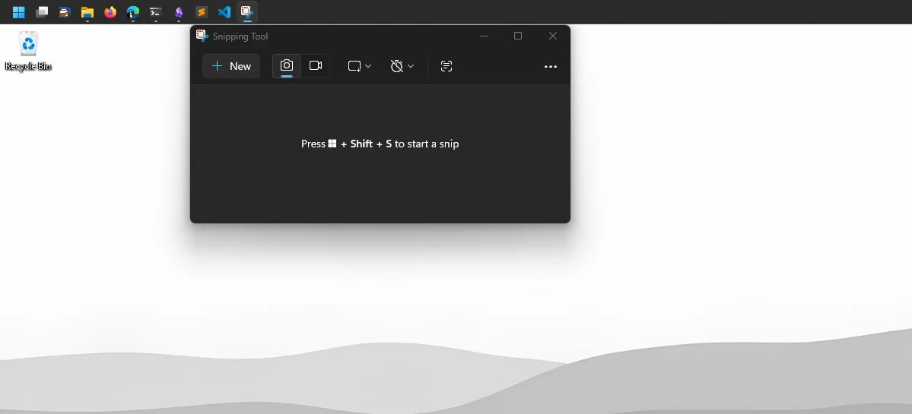Start a new snip with New button

231,66
